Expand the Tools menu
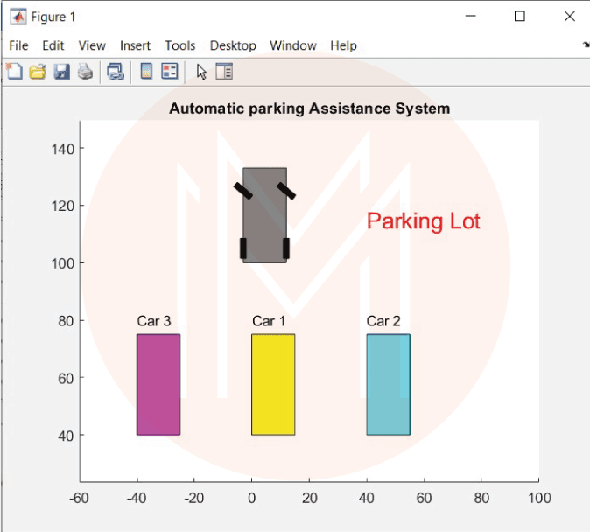This screenshot has width=590, height=532. pyautogui.click(x=180, y=45)
